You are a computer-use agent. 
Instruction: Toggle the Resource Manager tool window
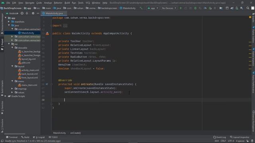(x=2, y=24)
